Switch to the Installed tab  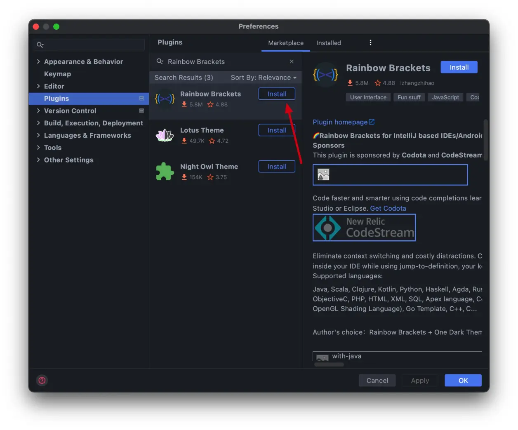[x=329, y=43]
